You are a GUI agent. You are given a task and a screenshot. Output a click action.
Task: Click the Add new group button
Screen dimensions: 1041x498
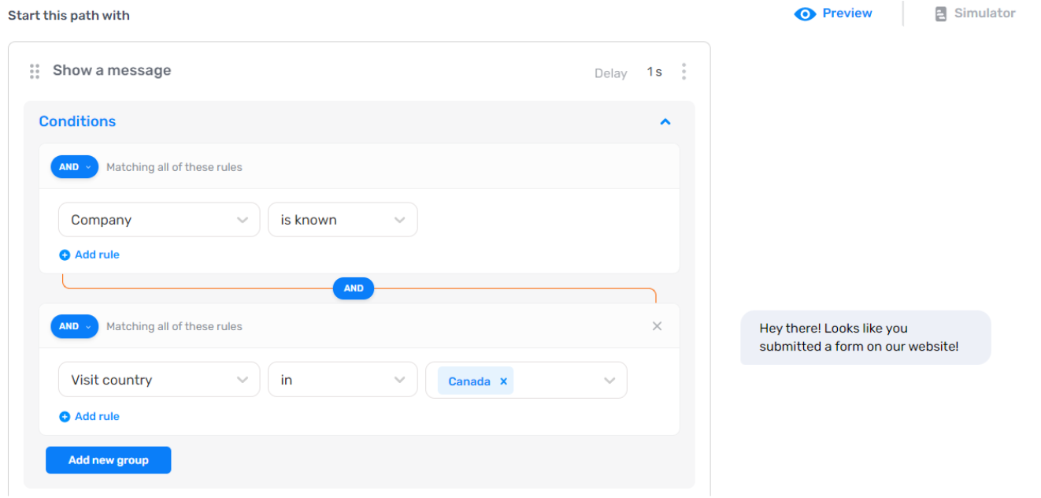click(108, 460)
